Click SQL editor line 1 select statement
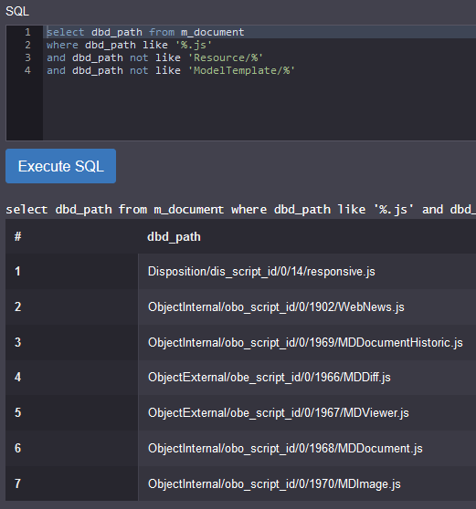 [145, 32]
